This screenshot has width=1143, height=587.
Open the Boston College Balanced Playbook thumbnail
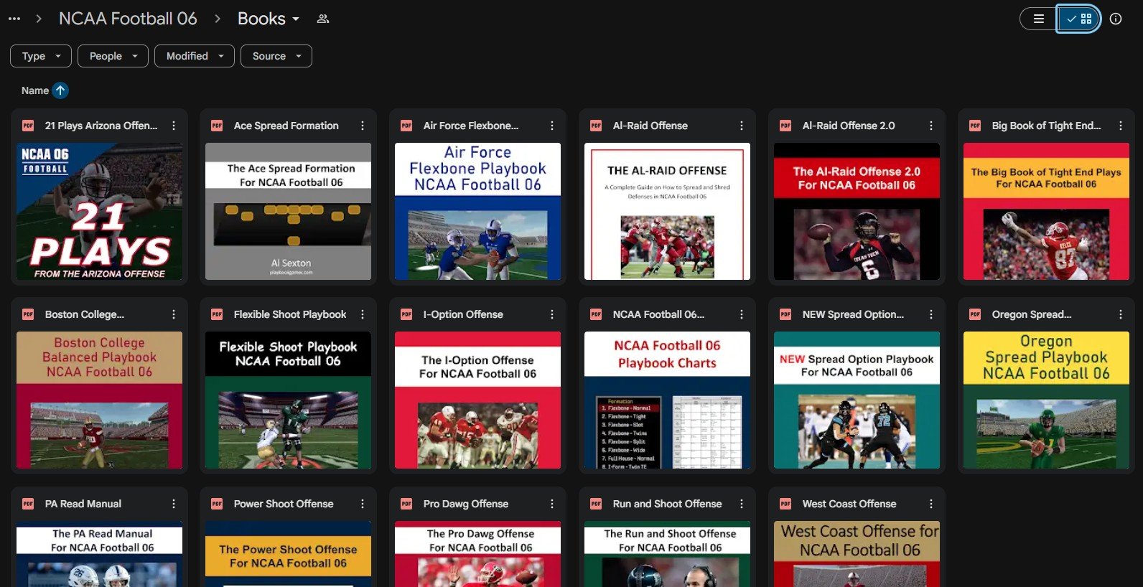[x=99, y=400]
